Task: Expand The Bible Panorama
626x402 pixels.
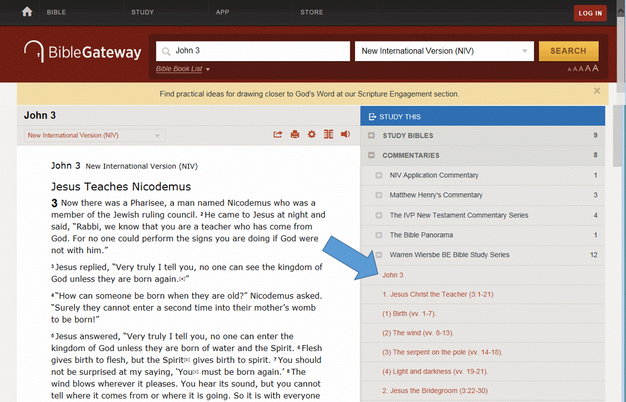Action: point(379,235)
